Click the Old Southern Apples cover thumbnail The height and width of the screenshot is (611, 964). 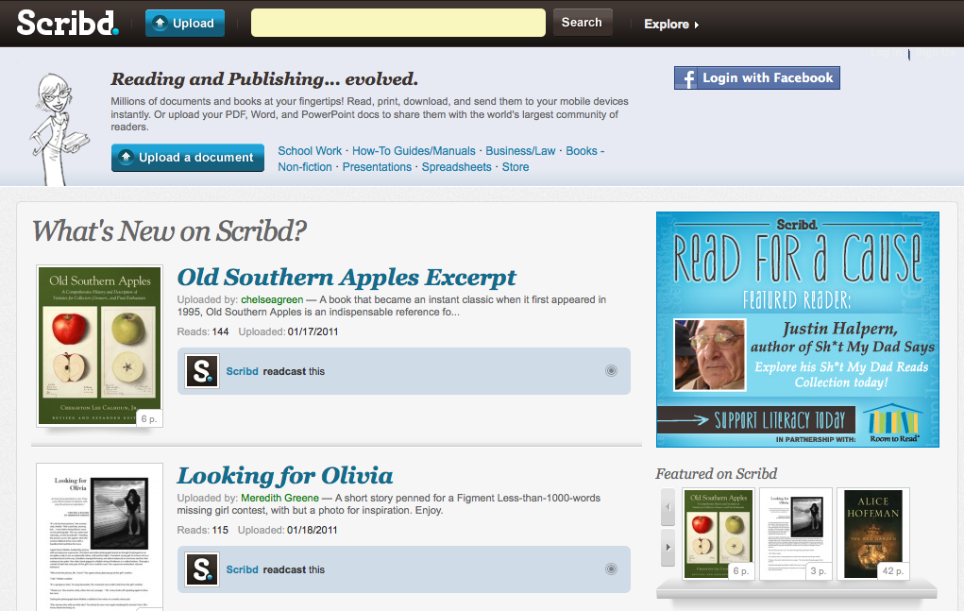(99, 346)
